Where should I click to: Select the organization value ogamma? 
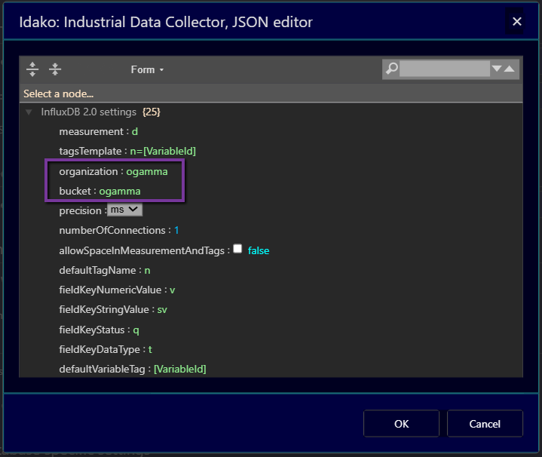[x=147, y=171]
